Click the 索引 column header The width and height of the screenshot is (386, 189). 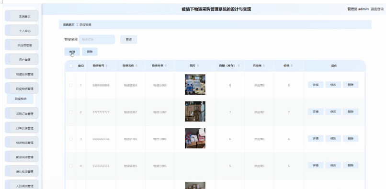pyautogui.click(x=81, y=66)
